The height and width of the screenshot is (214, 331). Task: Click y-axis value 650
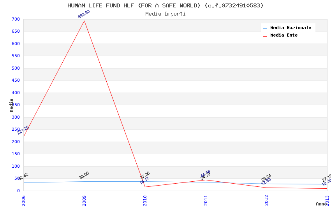point(16,31)
